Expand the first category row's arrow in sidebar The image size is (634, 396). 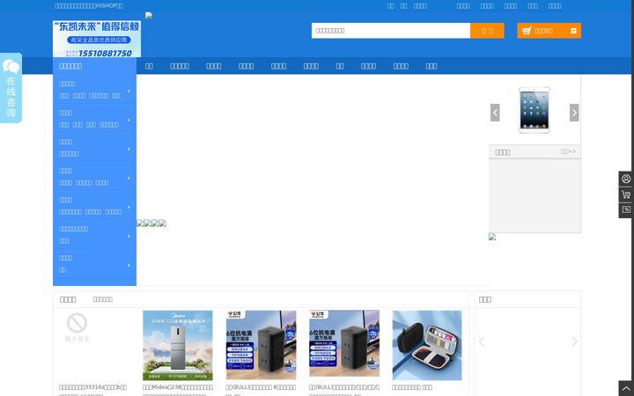click(129, 91)
